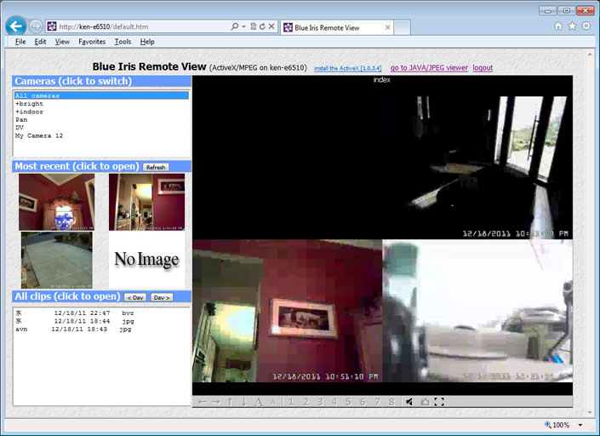Zoom in with the large A icon

pos(258,402)
